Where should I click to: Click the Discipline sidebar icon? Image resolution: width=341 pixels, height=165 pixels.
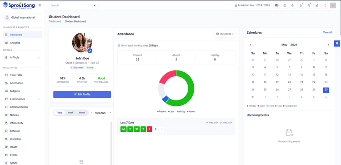pyautogui.click(x=6, y=139)
